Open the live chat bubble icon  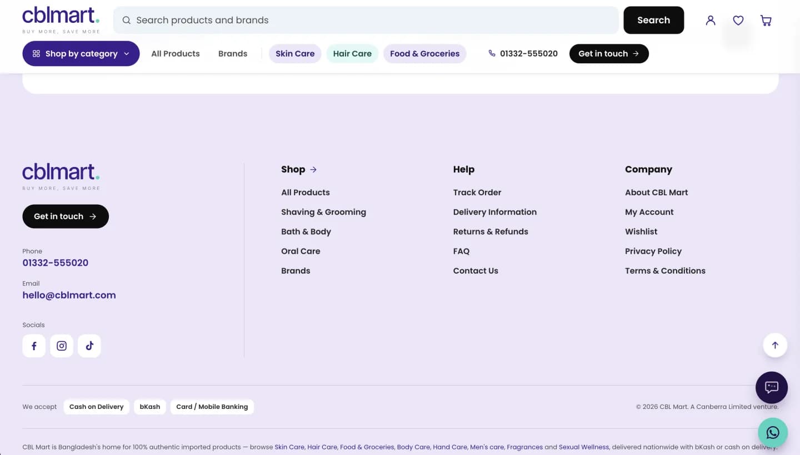(x=772, y=387)
